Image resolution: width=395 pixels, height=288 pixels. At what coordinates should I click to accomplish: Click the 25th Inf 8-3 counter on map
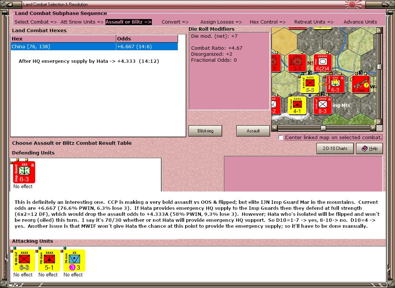point(322,105)
